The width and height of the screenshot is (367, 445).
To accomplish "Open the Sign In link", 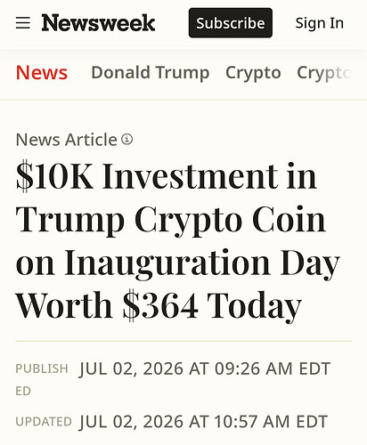I will click(x=320, y=23).
